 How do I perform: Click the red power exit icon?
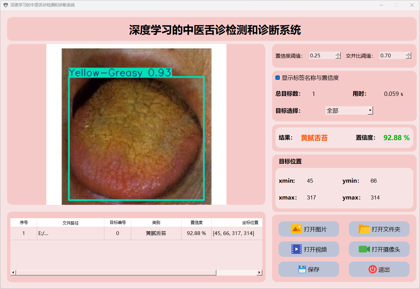372,269
